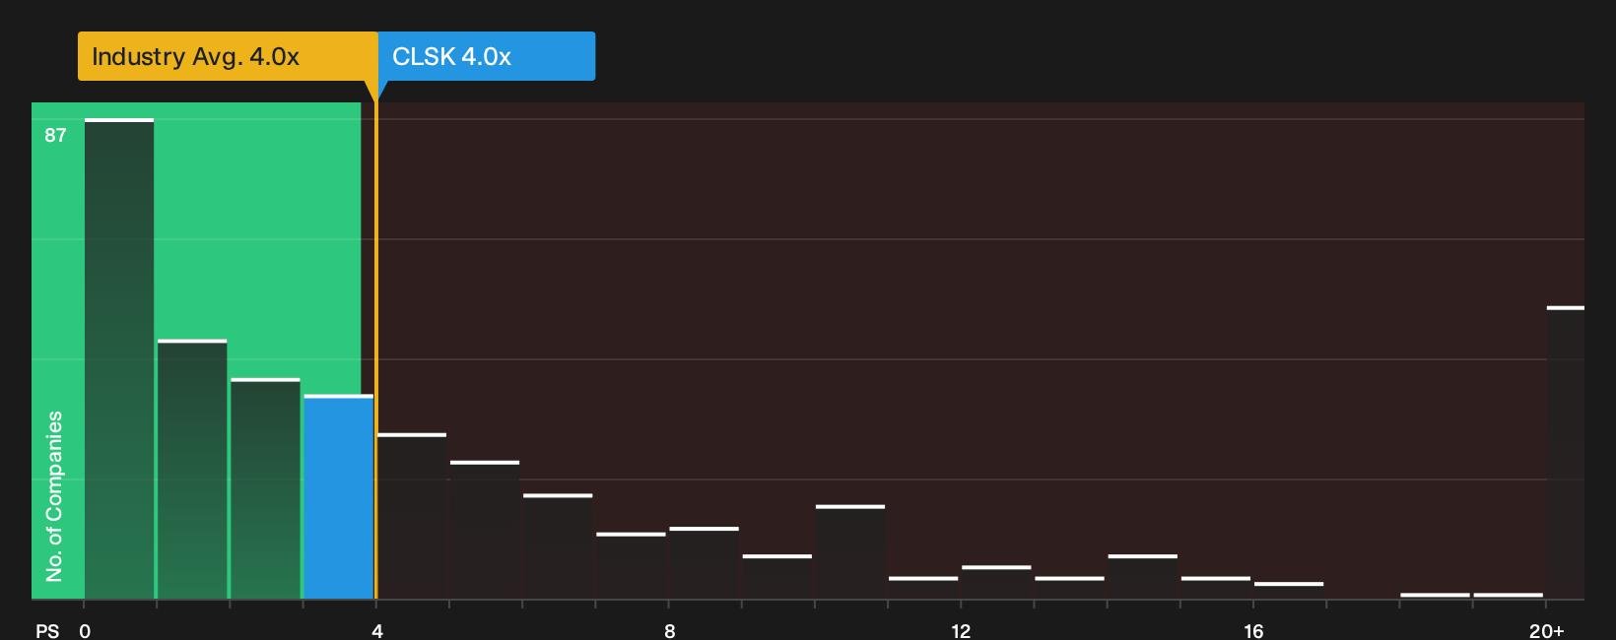
Task: Select the tallest histogram bar labeled 87
Action: coord(119,359)
